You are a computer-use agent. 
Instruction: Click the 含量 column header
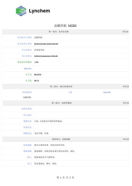70,92
